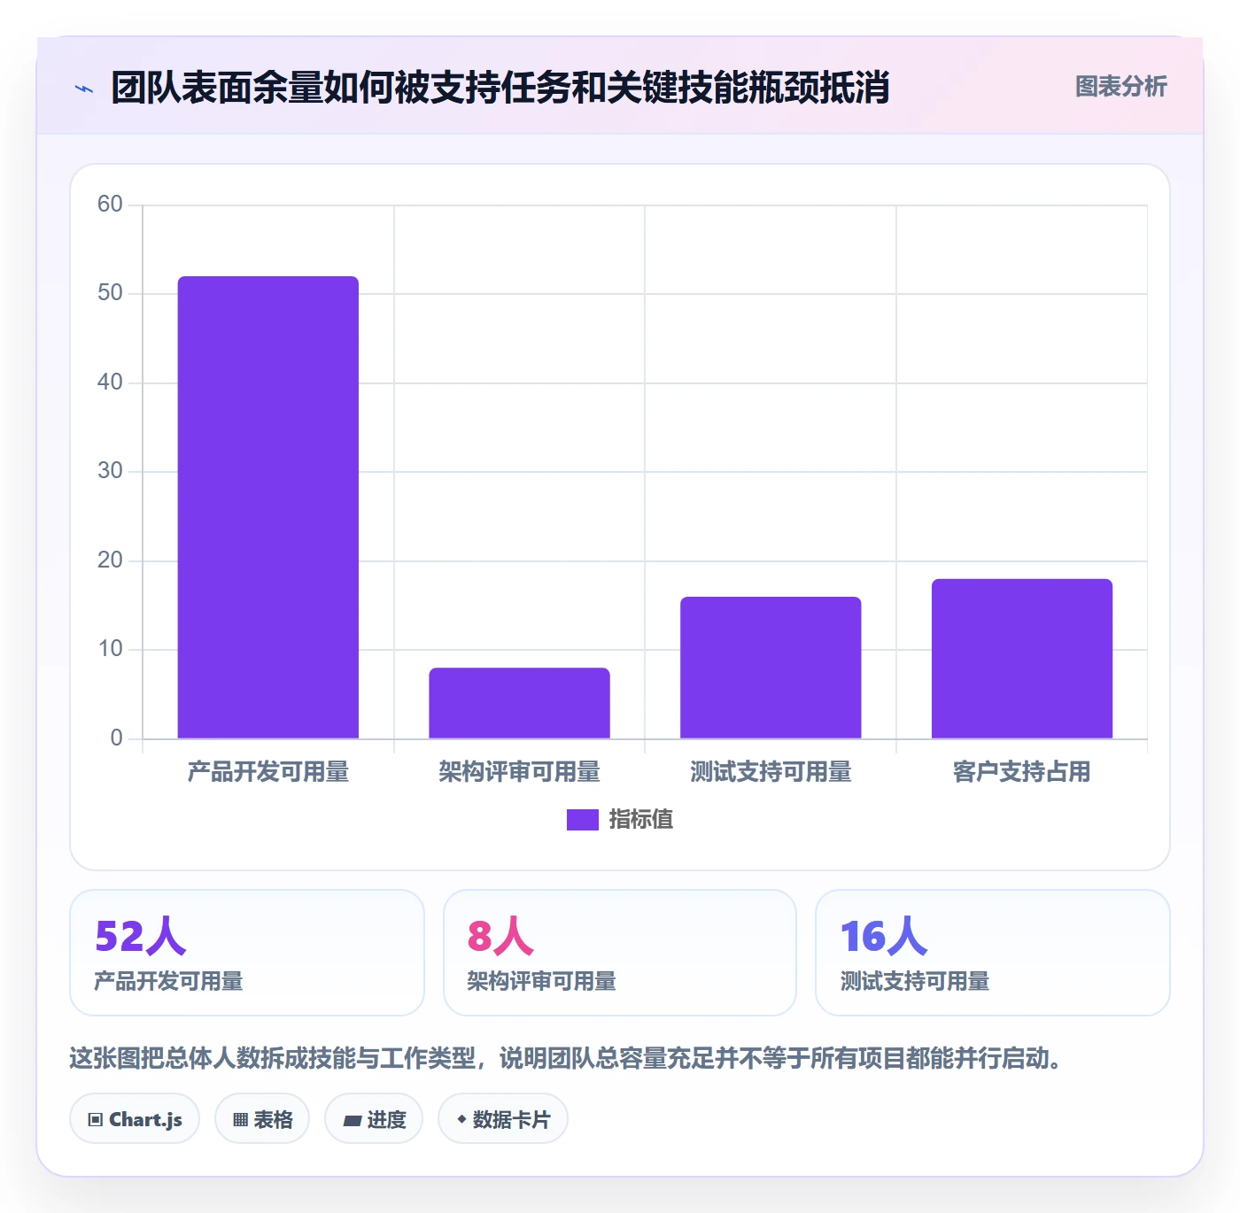
Task: Toggle the 指标值 legend color swatch
Action: click(x=582, y=820)
